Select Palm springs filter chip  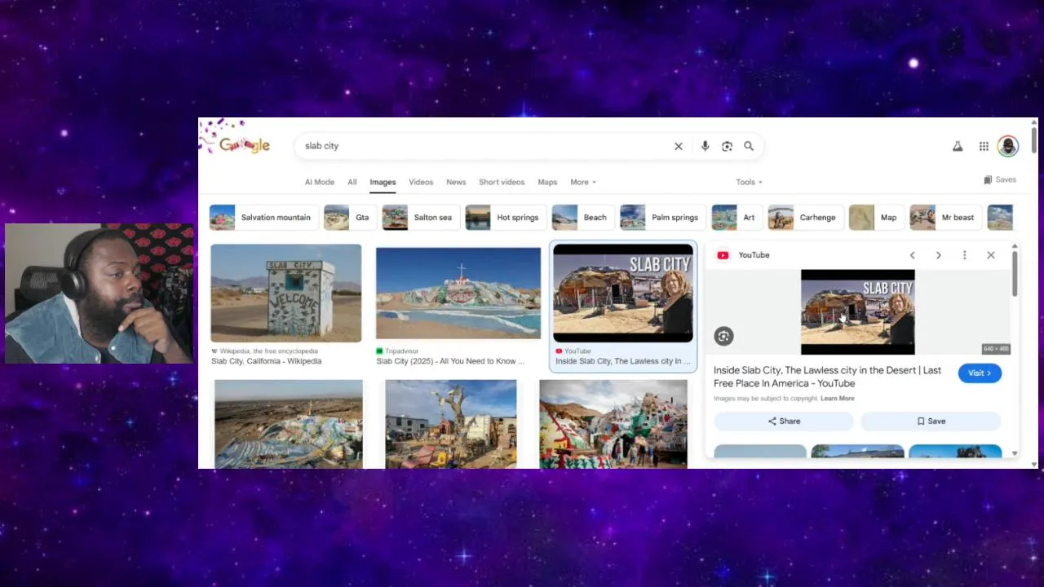click(x=661, y=218)
